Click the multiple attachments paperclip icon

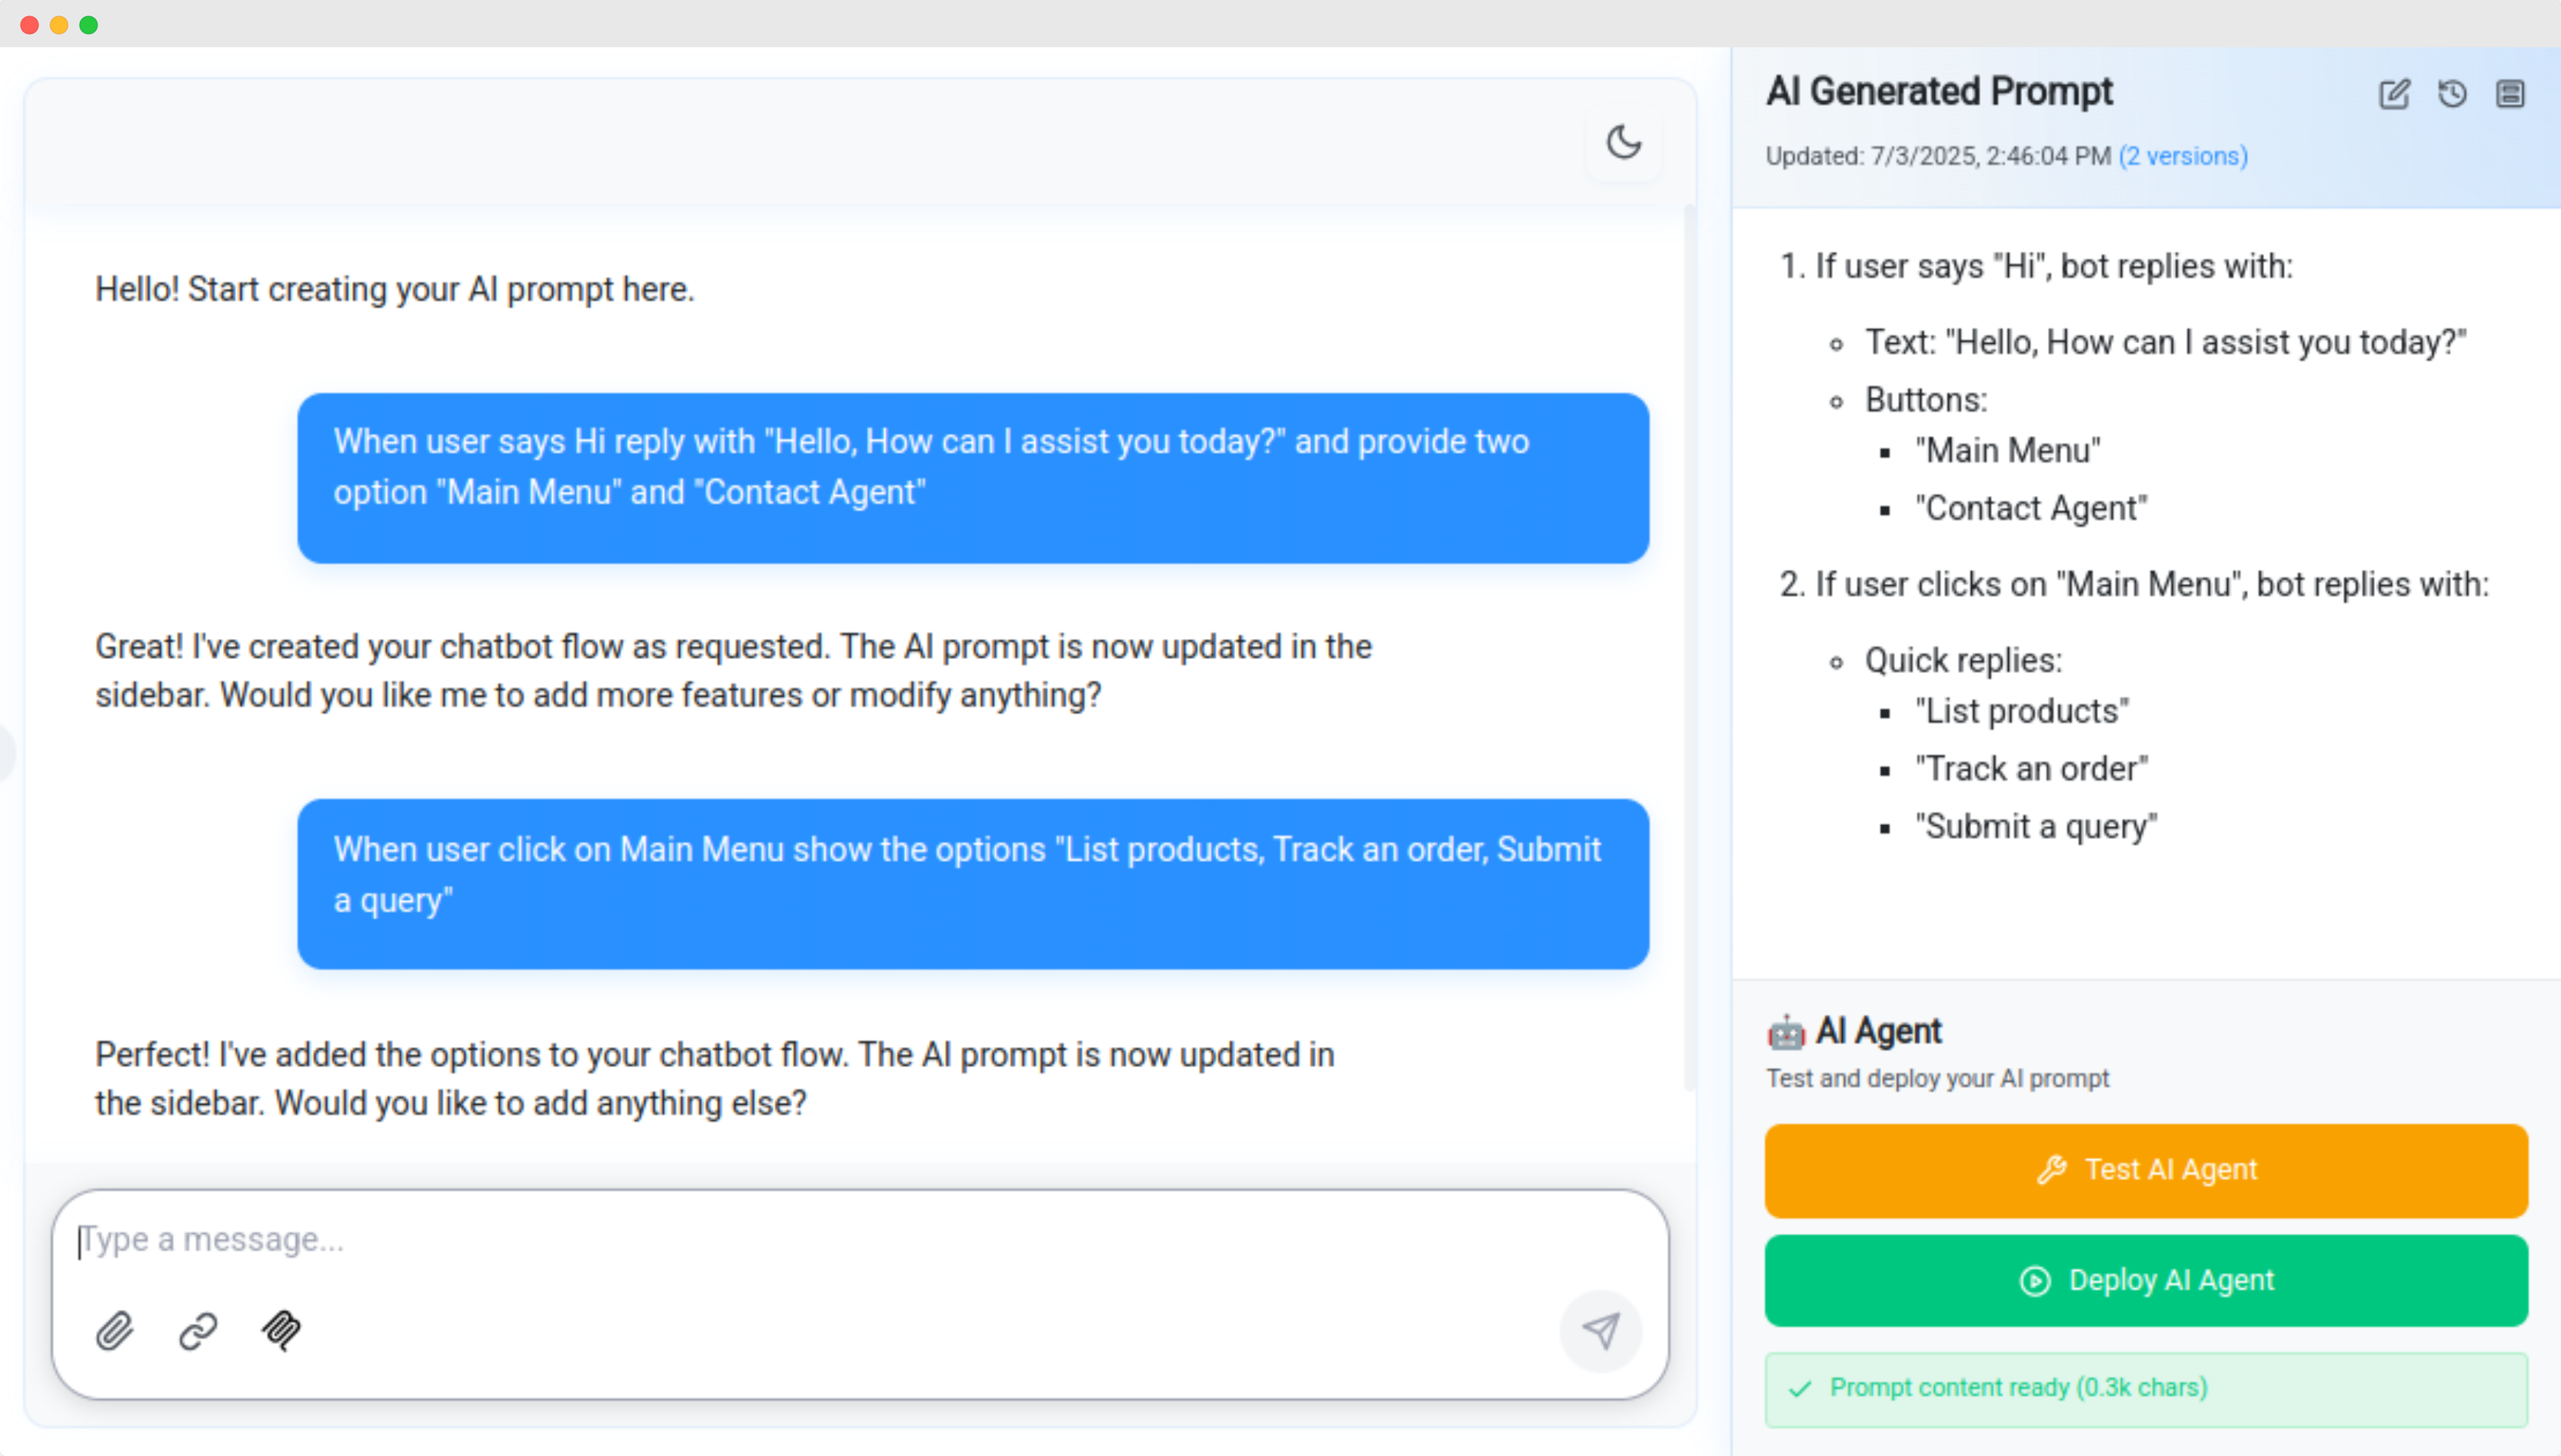281,1331
